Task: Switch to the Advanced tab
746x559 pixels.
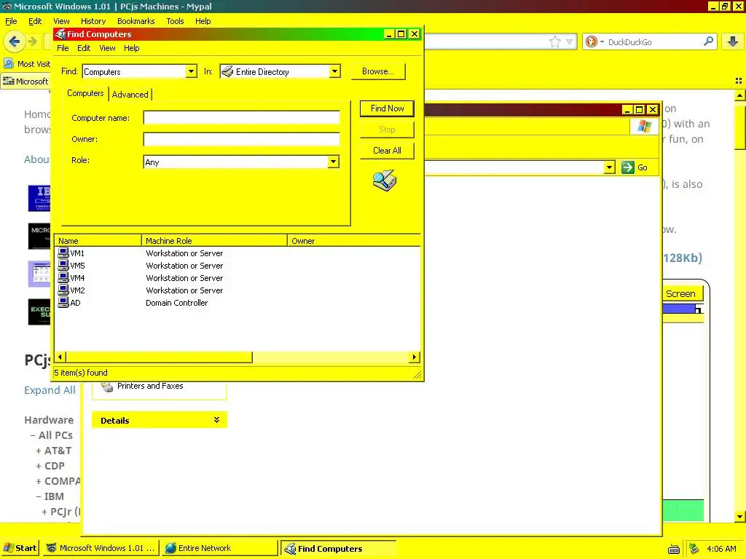Action: pyautogui.click(x=130, y=94)
